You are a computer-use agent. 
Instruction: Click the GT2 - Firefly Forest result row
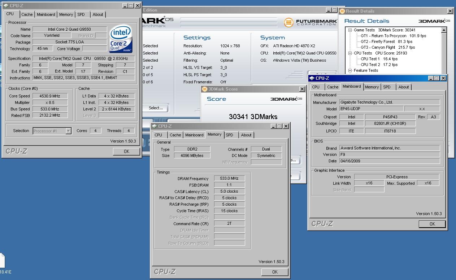(x=386, y=41)
